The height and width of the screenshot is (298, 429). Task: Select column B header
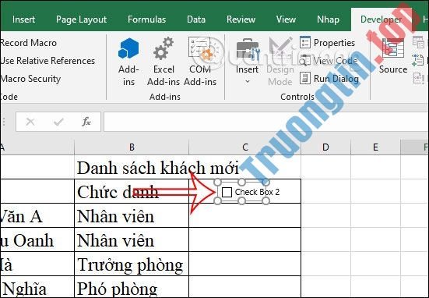coord(132,147)
